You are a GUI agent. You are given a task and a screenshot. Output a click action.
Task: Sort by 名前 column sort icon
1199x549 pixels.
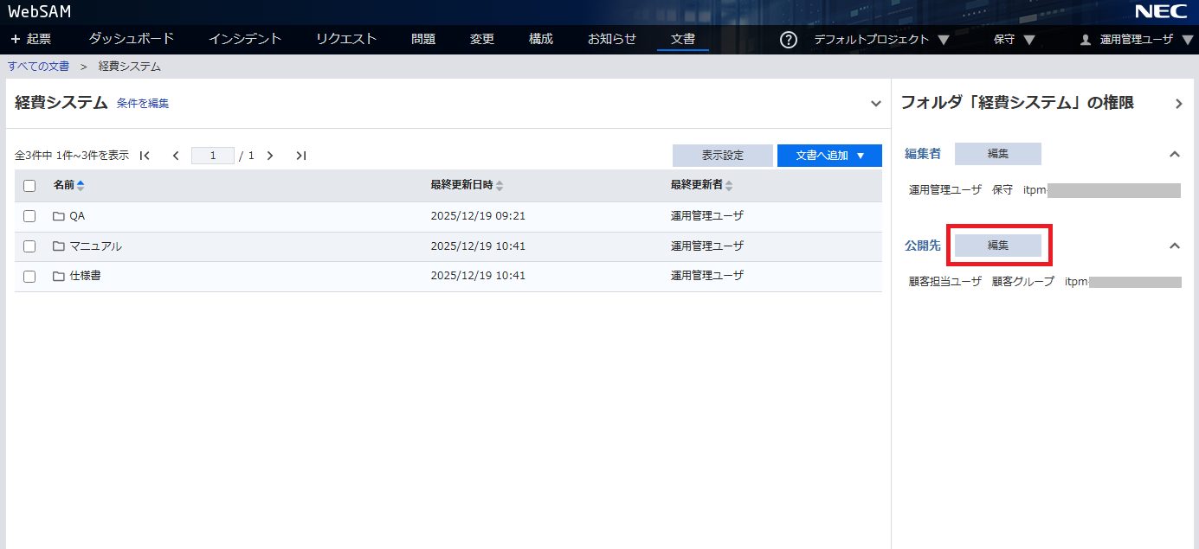pyautogui.click(x=81, y=185)
